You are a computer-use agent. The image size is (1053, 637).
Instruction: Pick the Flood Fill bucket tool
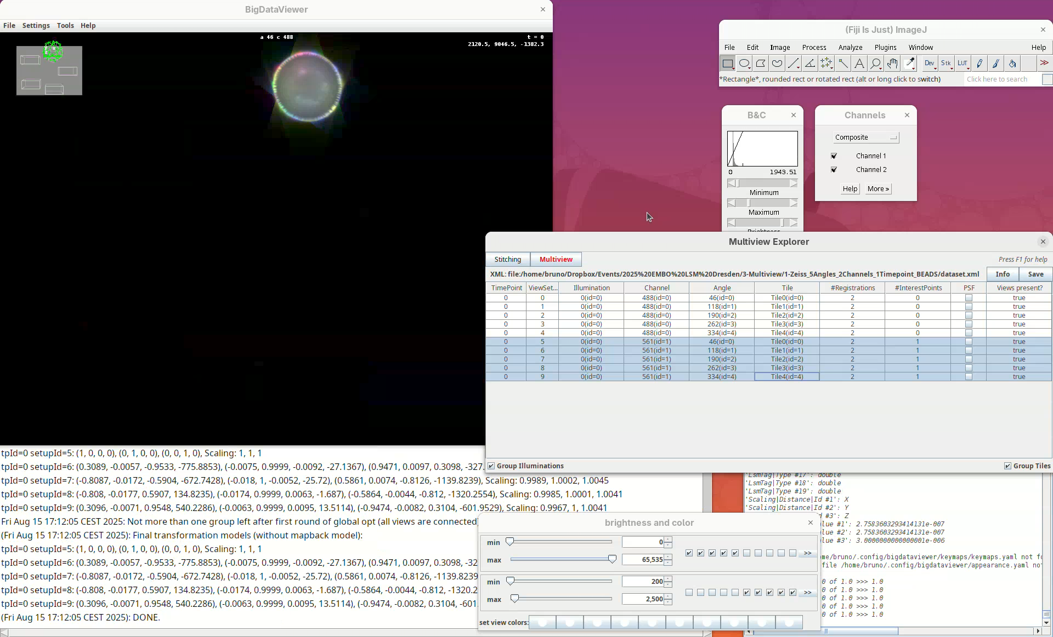[x=1012, y=64]
